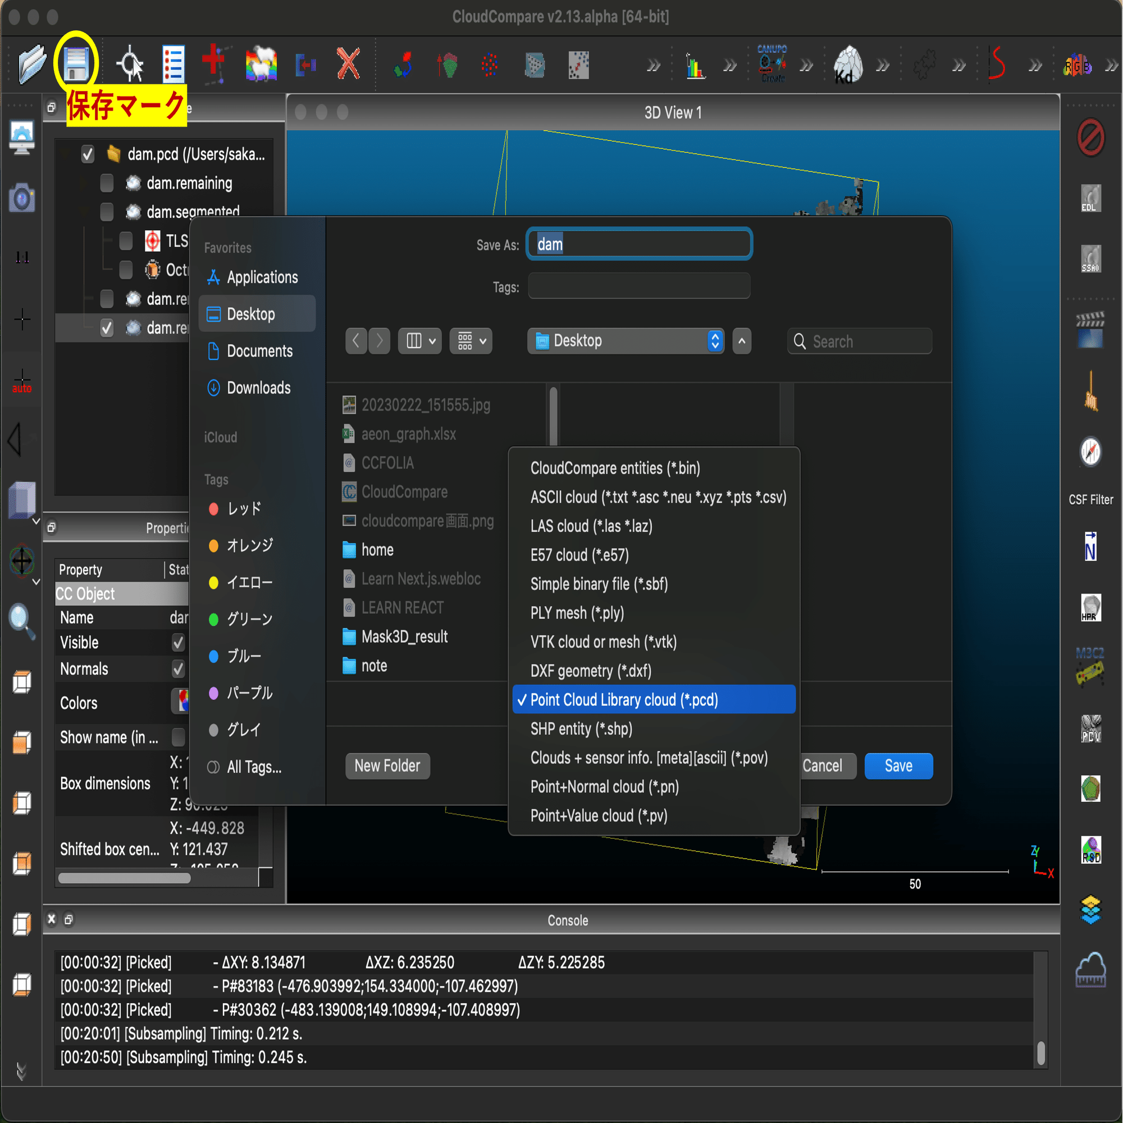Screen dimensions: 1123x1123
Task: Enable the dam.remaining cloud checkbox
Action: (x=107, y=183)
